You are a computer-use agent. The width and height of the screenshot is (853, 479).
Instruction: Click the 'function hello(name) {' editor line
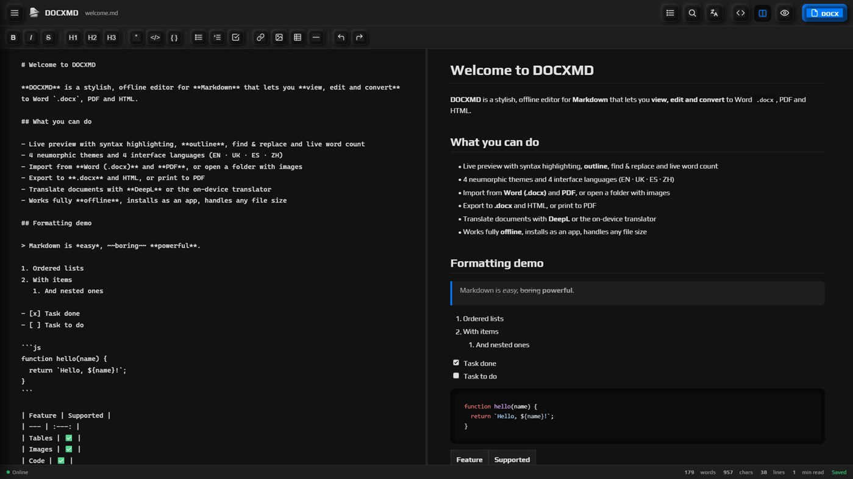(64, 358)
